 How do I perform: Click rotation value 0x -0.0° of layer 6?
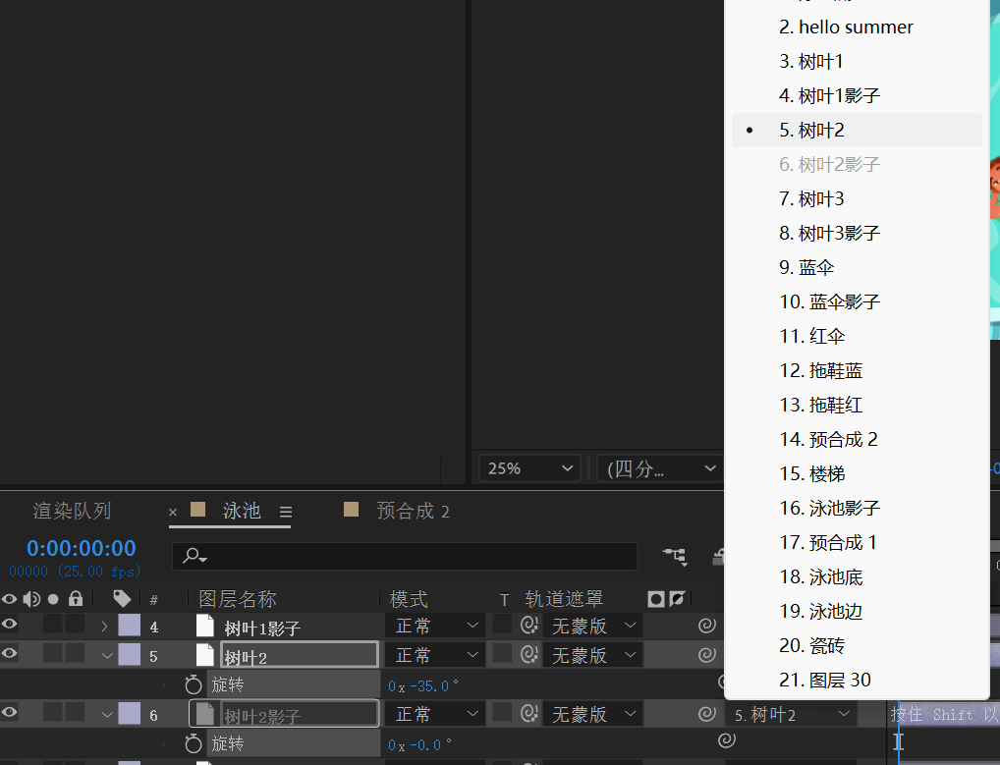coord(419,744)
